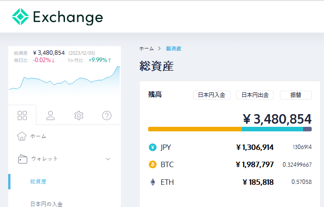Open the help question mark icon tab
This screenshot has width=324, height=207.
click(107, 116)
